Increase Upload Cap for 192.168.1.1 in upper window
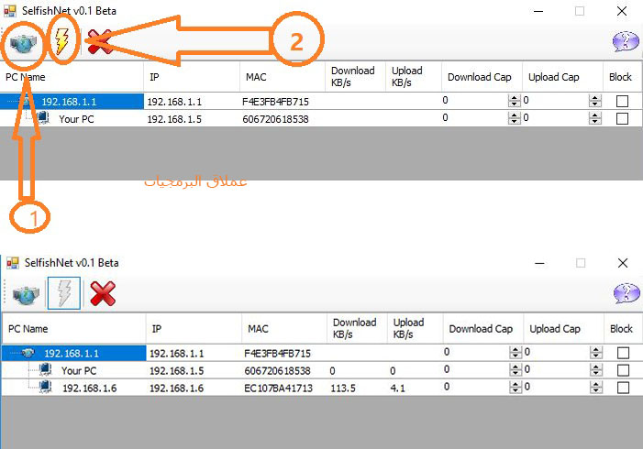The width and height of the screenshot is (643, 449). 594,97
